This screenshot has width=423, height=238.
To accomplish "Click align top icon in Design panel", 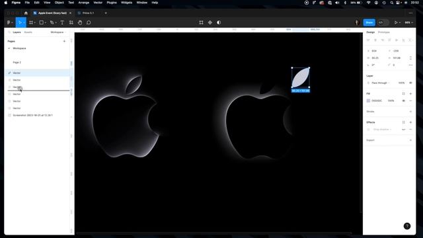I will (389, 40).
